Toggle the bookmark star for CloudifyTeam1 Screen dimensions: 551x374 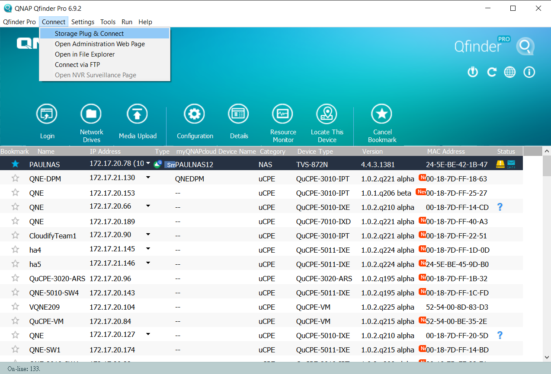[x=15, y=235]
